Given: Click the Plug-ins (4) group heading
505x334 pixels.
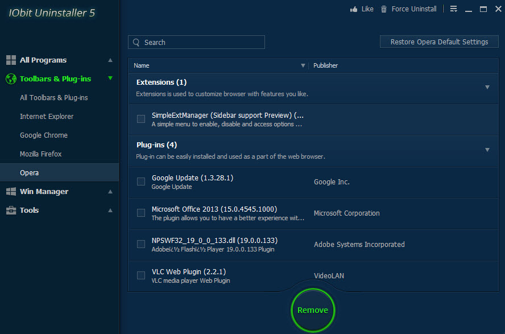Looking at the screenshot, I should click(x=156, y=145).
